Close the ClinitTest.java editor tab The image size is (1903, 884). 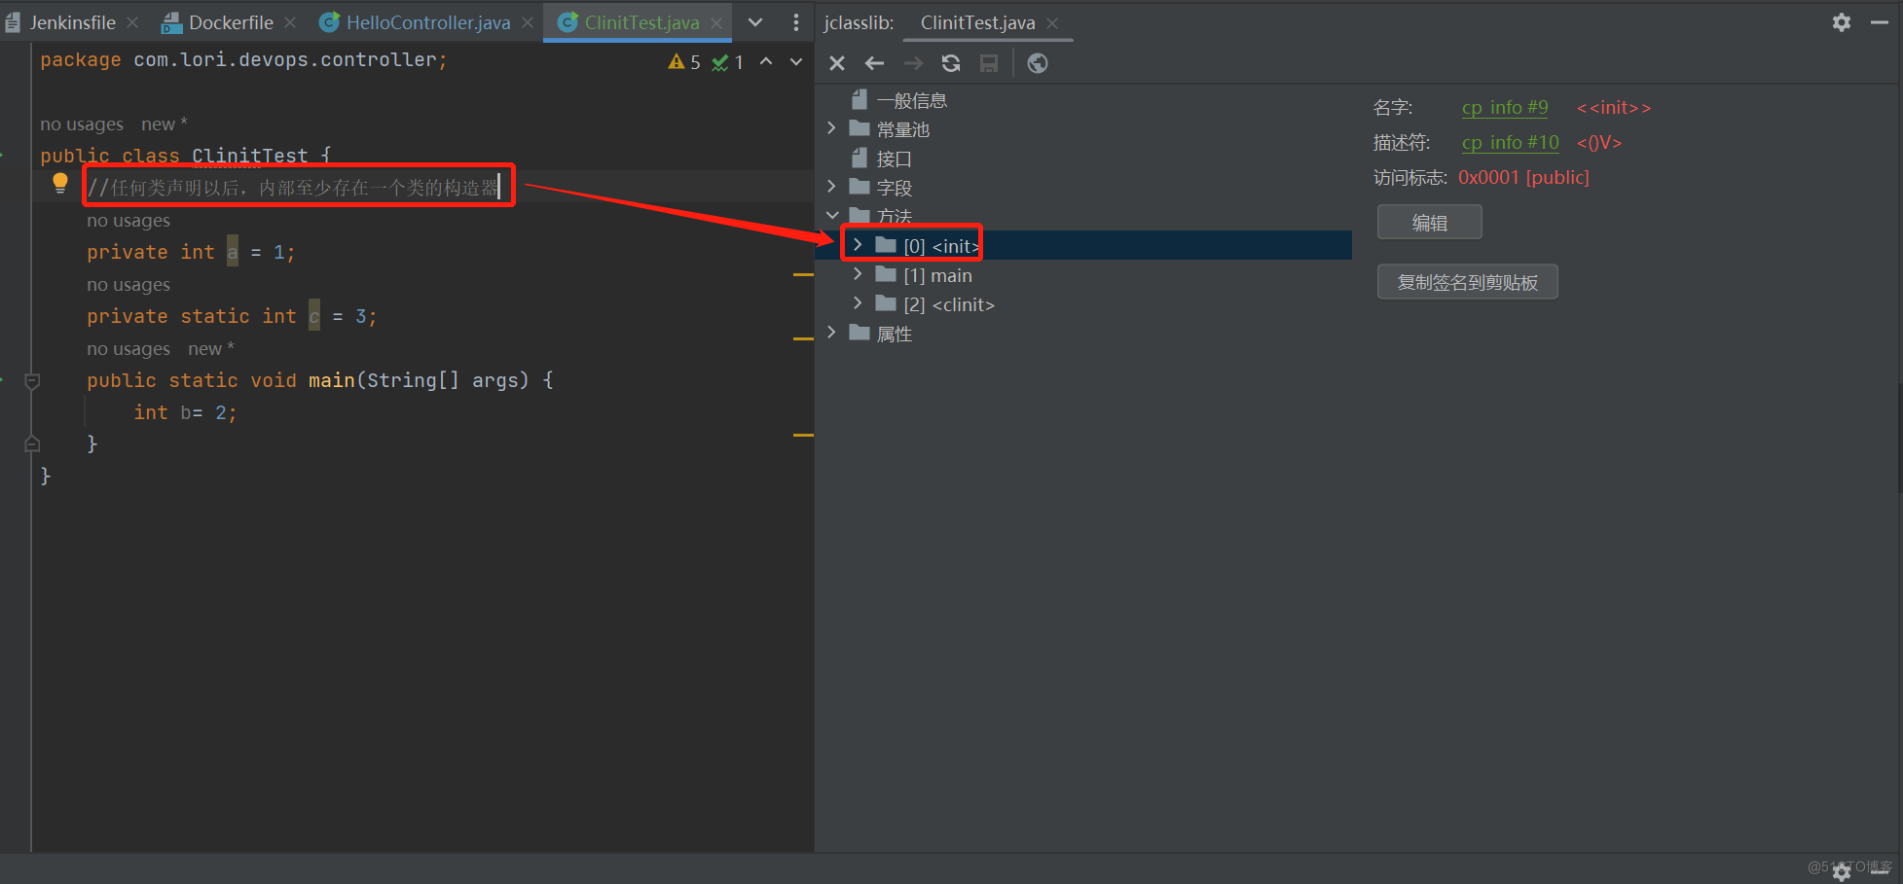[716, 22]
